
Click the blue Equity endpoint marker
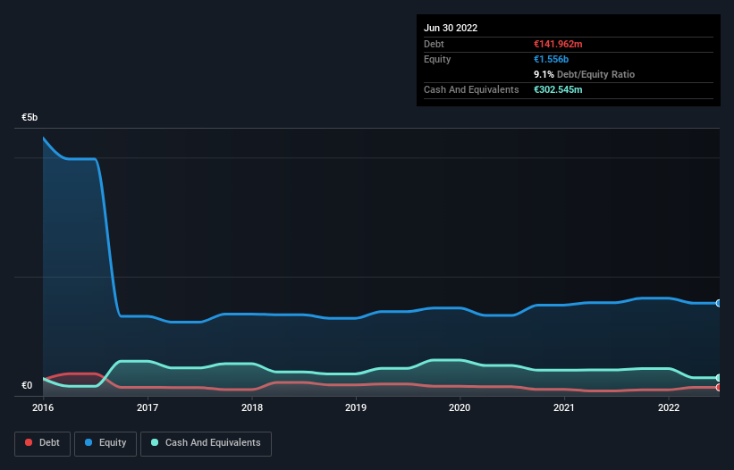pyautogui.click(x=719, y=303)
